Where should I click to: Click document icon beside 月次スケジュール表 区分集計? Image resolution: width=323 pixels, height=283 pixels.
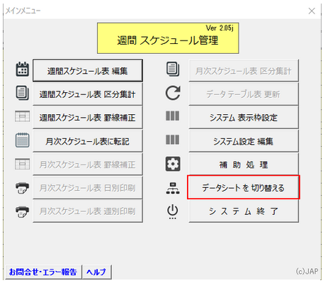tap(173, 69)
